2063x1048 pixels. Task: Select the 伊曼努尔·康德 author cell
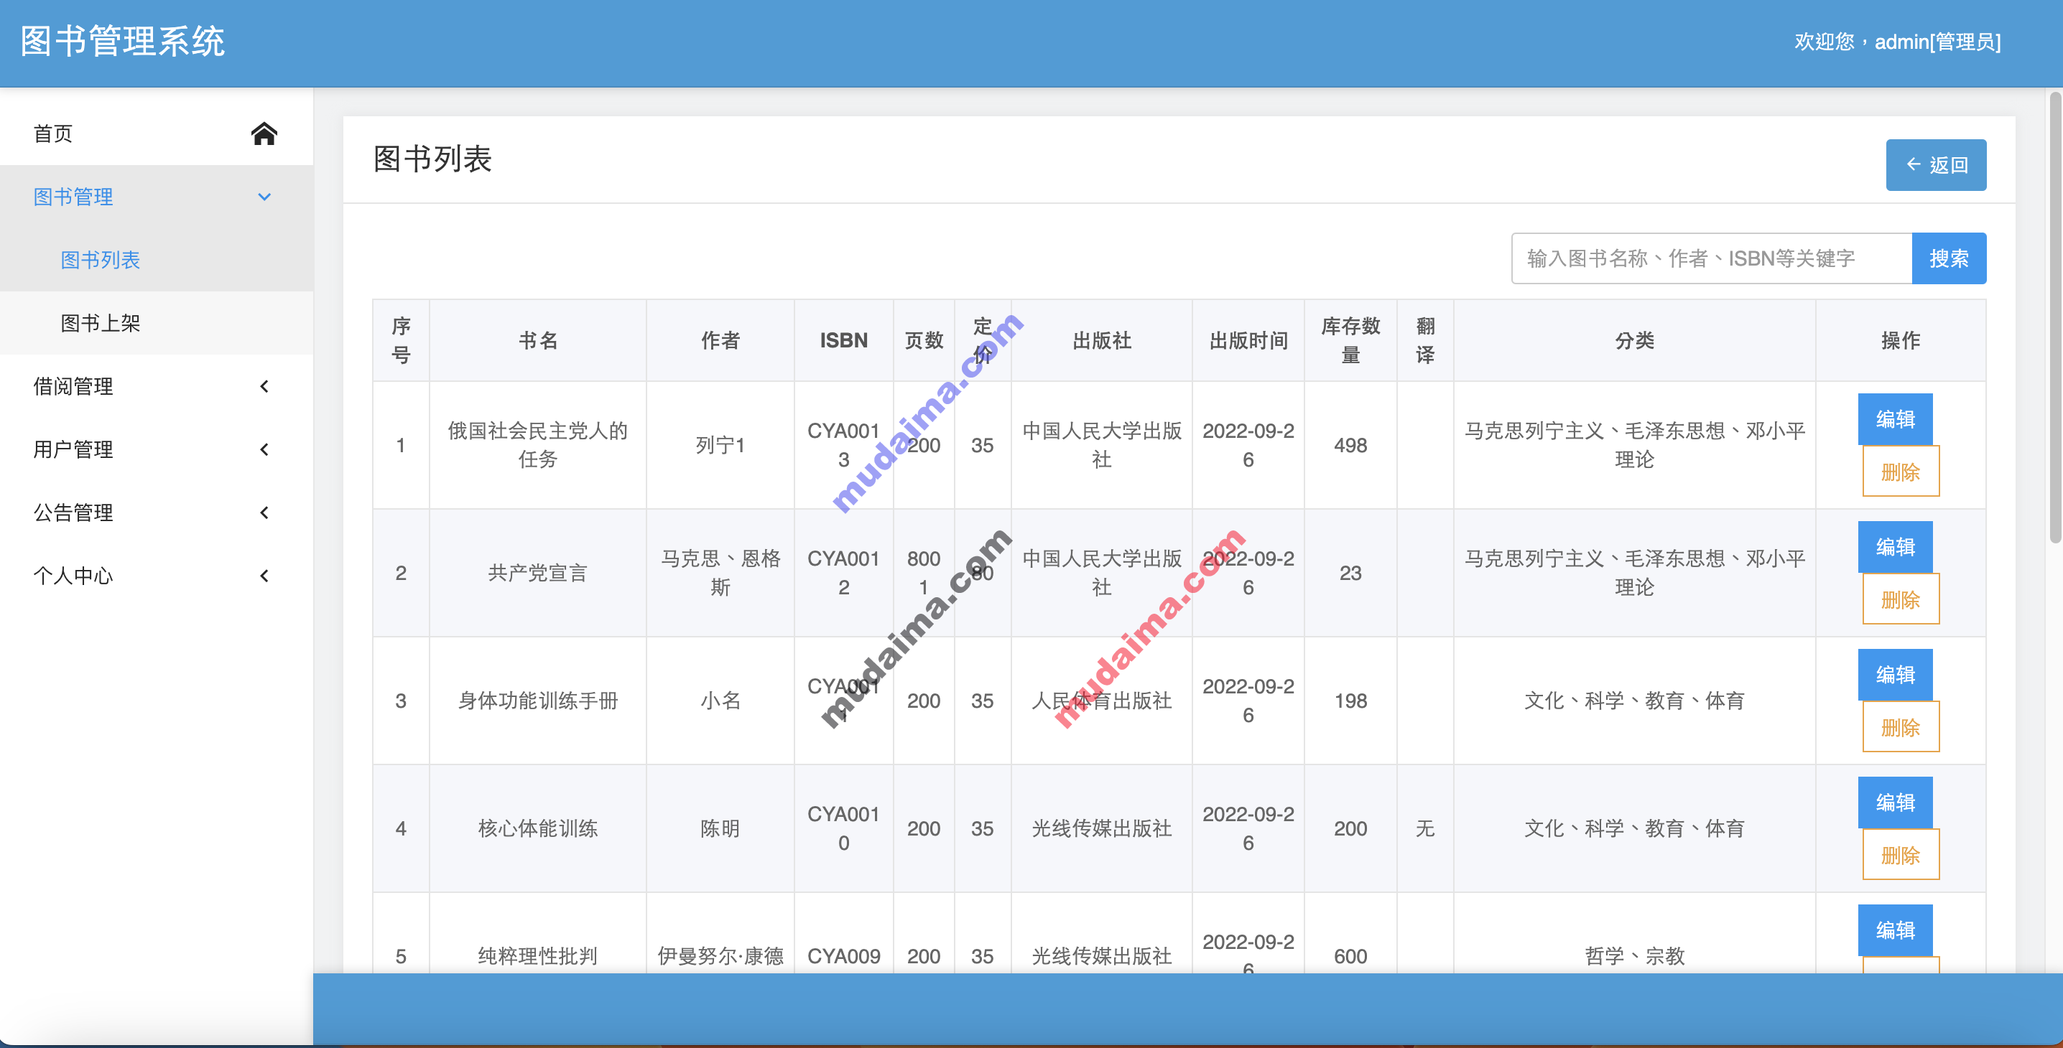tap(720, 956)
